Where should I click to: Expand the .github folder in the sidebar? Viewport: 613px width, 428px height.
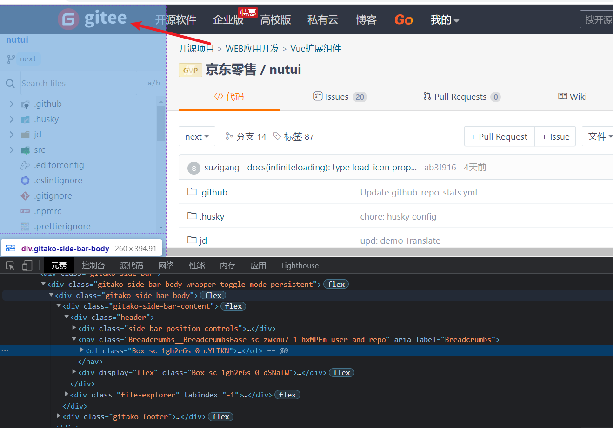coord(12,104)
